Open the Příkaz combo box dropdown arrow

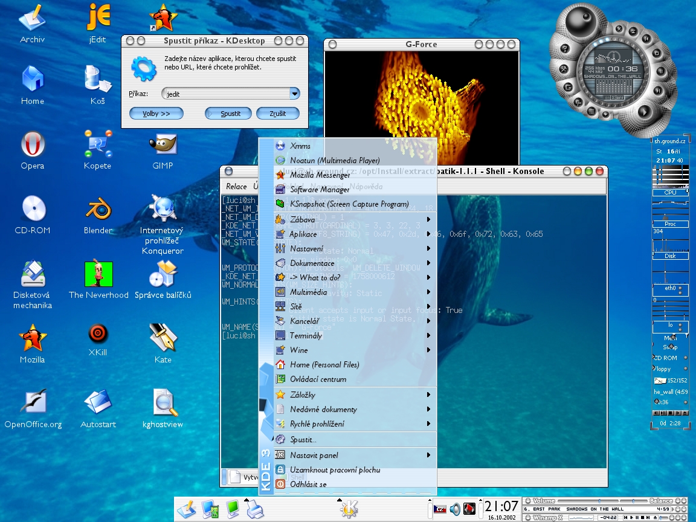tap(294, 94)
